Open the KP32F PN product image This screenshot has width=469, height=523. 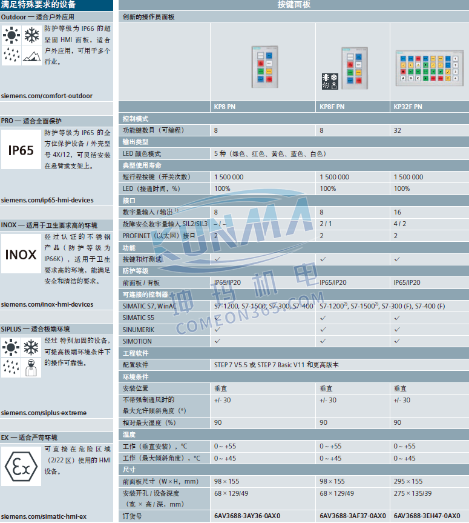(429, 68)
